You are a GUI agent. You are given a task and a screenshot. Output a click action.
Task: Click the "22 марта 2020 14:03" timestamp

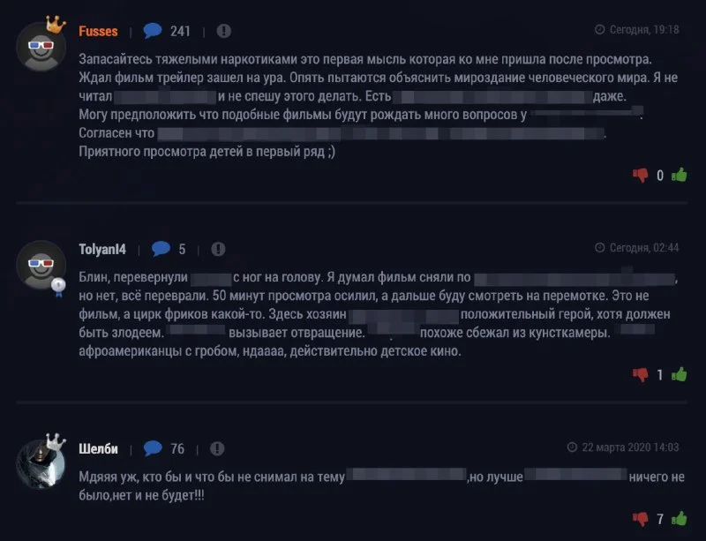(629, 447)
